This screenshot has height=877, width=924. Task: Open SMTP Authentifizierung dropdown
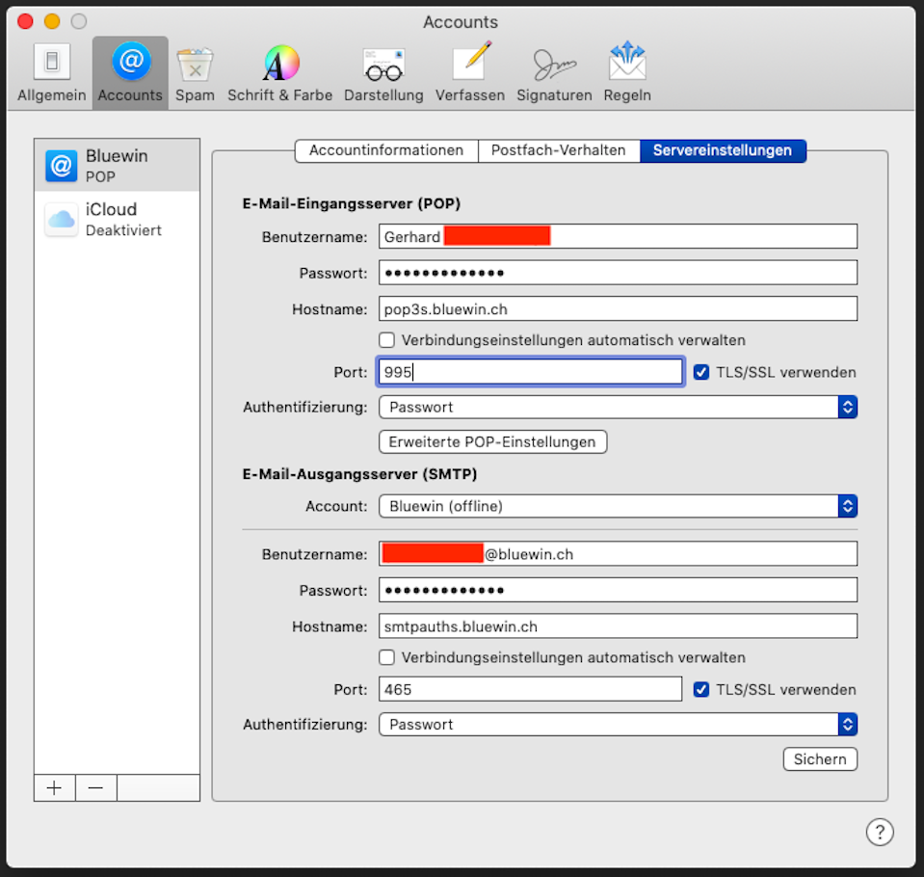[618, 725]
